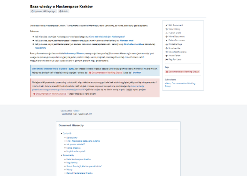
Task: Open View History clock icon
Action: tap(167, 29)
